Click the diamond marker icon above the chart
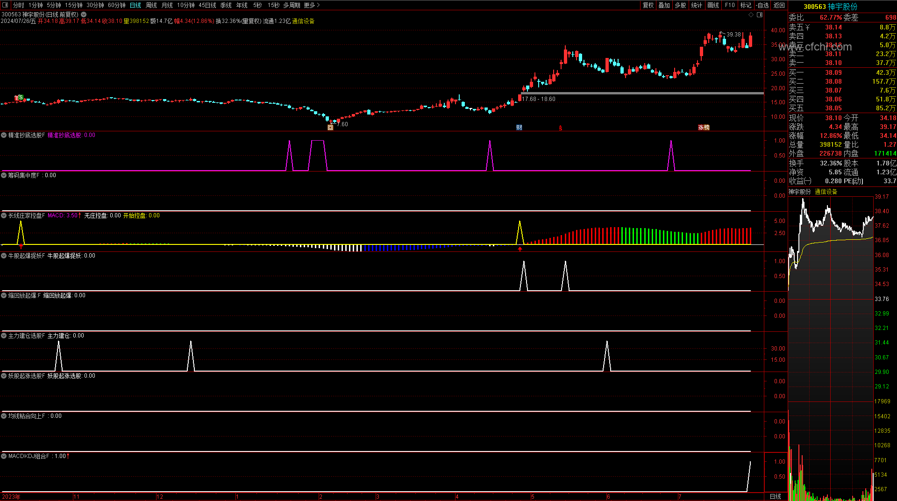The image size is (897, 501). coord(751,15)
